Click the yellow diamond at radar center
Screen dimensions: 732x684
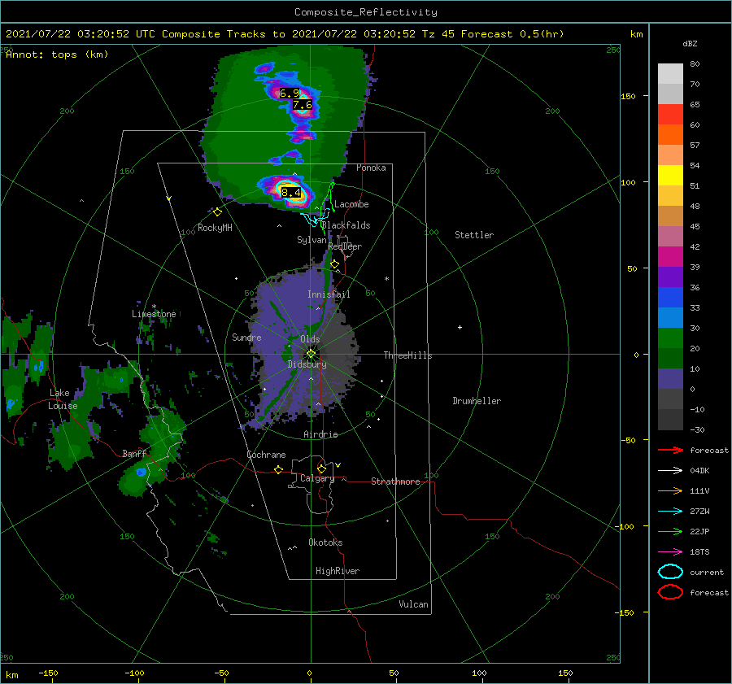(x=311, y=354)
